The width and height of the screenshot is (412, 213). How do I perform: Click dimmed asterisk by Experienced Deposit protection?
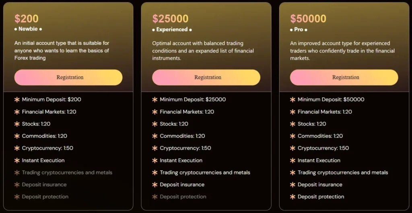155,197
